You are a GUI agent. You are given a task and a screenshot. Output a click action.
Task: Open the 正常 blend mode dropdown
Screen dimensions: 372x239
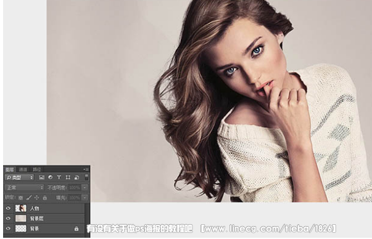(x=24, y=188)
